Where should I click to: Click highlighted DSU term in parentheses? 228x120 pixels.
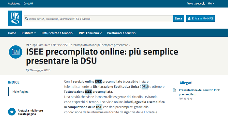tap(145, 87)
